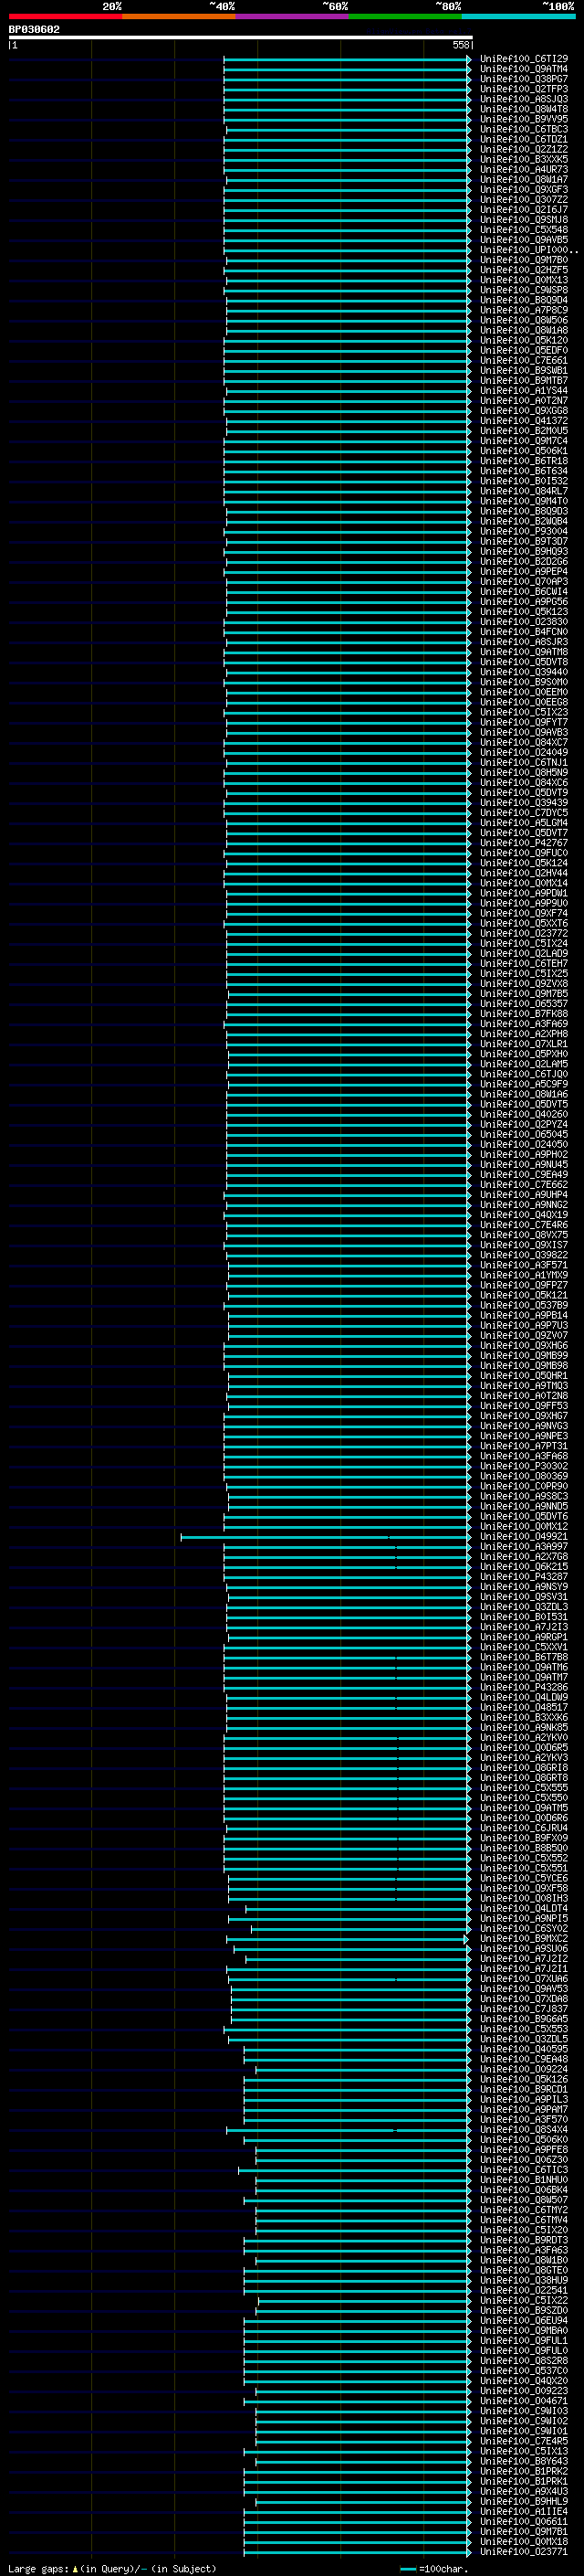Open hit UniRef100_Q38PG7
This screenshot has width=584, height=2576.
coord(524,79)
